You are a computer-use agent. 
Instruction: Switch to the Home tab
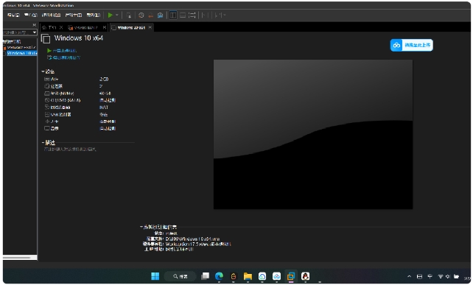(50, 27)
